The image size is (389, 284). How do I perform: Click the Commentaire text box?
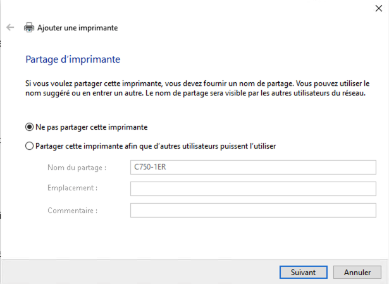coord(253,210)
